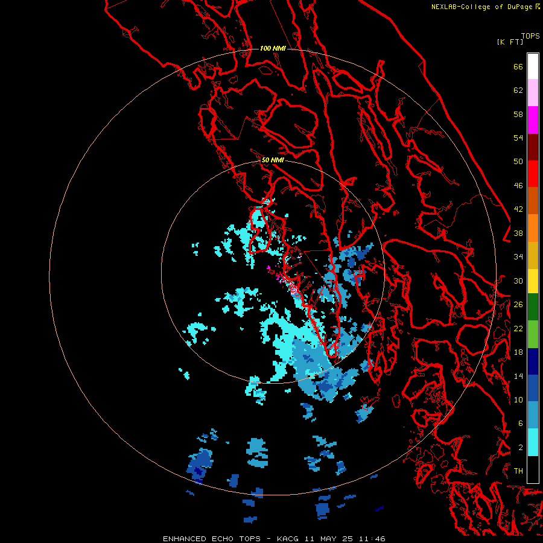Pick the light pink legend swatch

[533, 93]
